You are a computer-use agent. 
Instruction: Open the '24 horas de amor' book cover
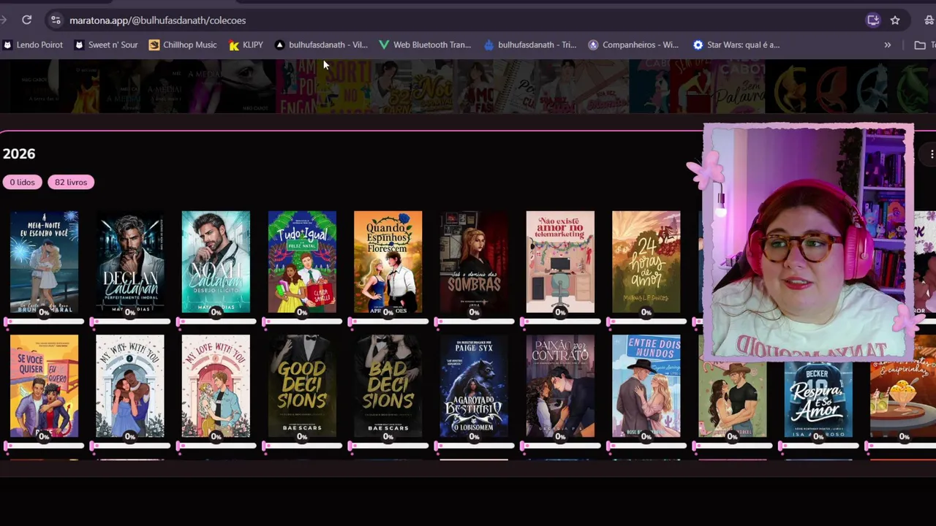(x=646, y=262)
